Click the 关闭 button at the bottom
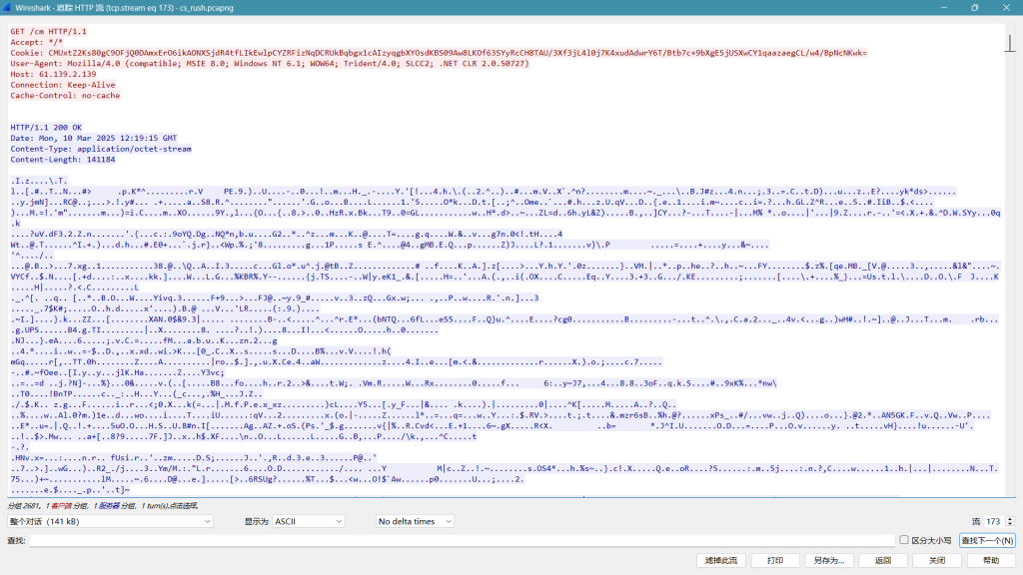 pos(936,561)
